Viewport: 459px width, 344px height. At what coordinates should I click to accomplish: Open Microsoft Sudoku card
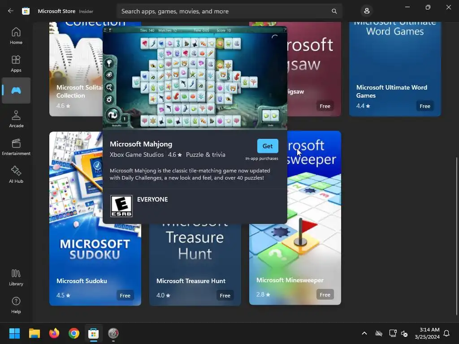click(x=95, y=218)
